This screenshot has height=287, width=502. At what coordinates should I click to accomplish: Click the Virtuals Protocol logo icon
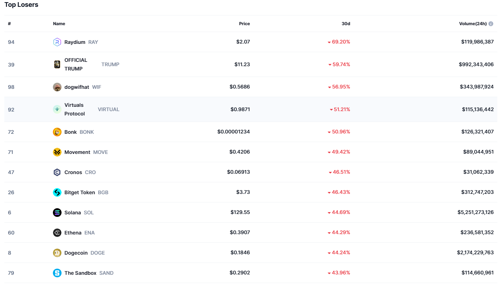tap(57, 109)
